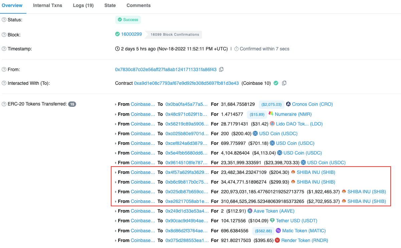Viewport: 401px width, 248px height.
Task: Click the $15.89 value badge
Action: [x=257, y=114]
